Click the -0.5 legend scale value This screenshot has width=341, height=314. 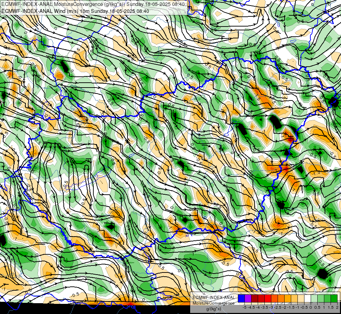pos(304,307)
